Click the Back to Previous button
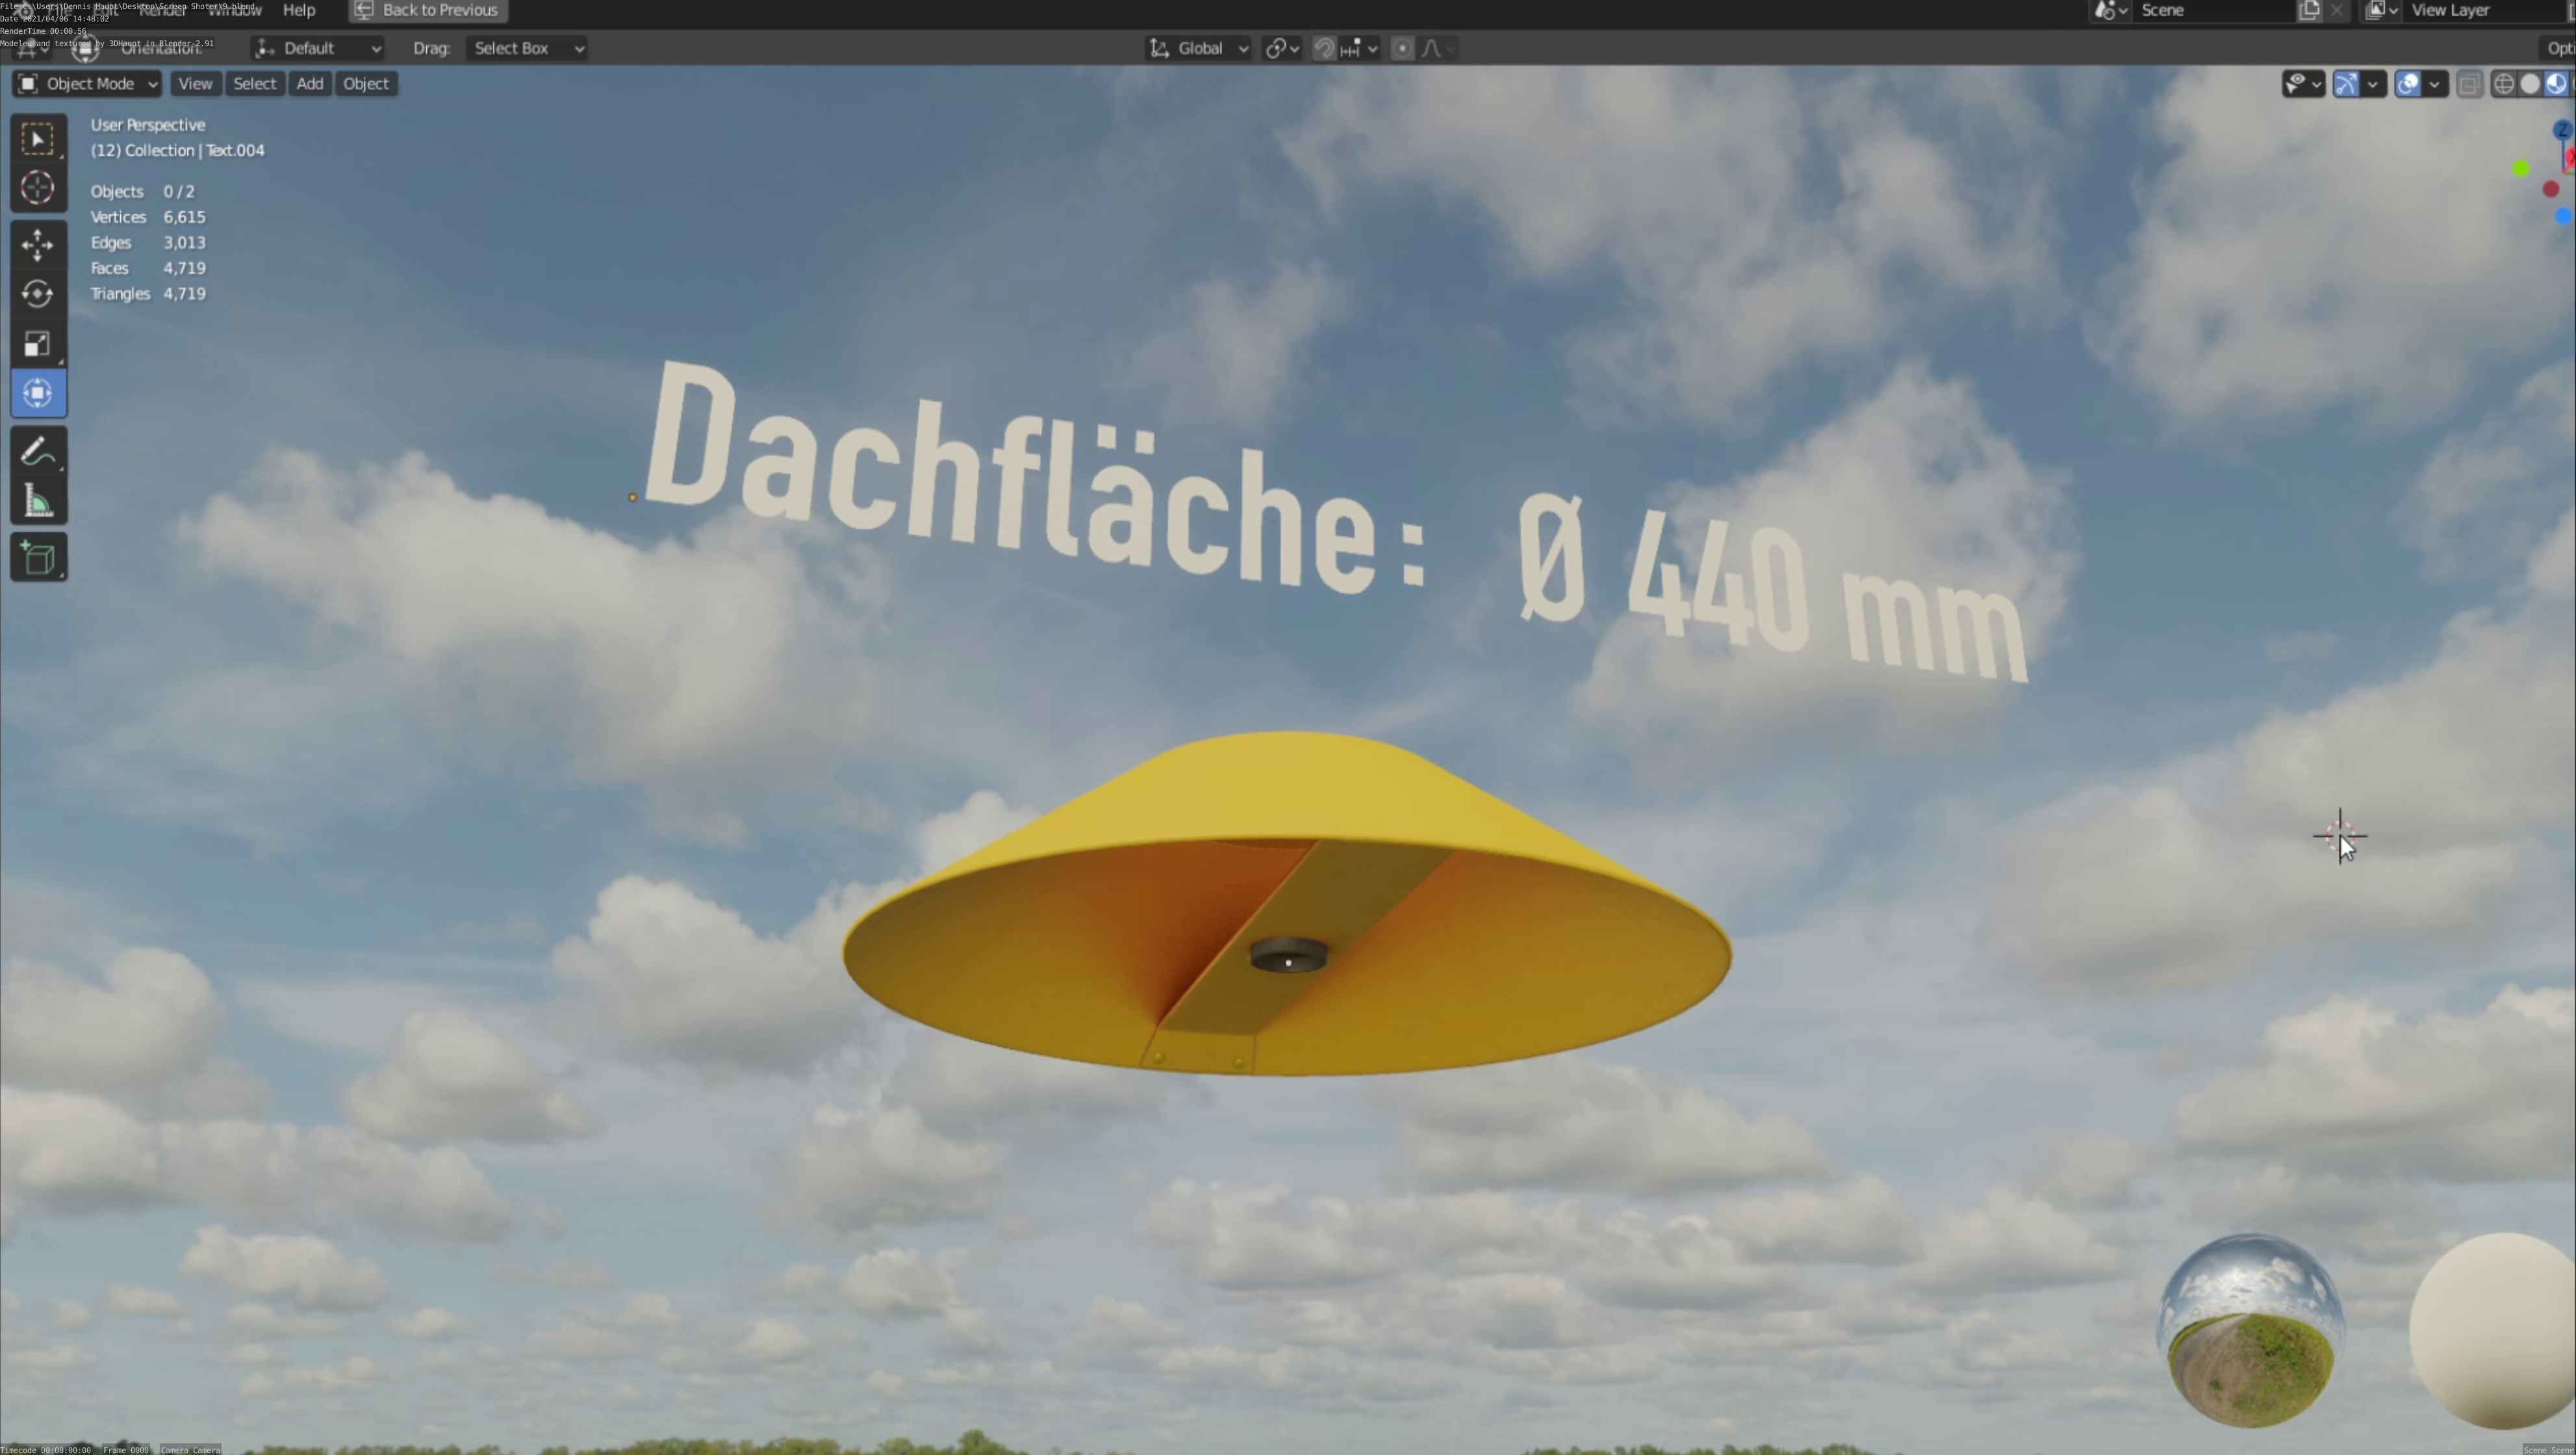The height and width of the screenshot is (1455, 2576). (428, 10)
